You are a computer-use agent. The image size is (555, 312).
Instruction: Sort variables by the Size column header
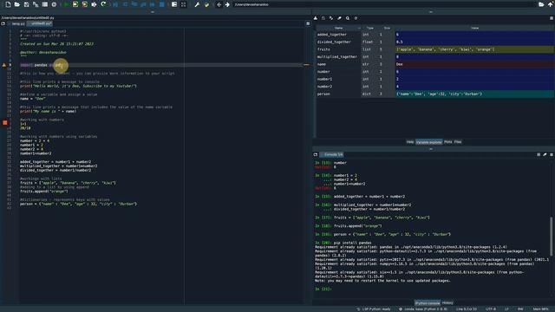(x=387, y=28)
